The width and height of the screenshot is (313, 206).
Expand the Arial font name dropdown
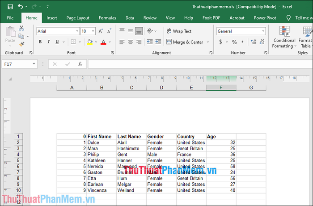click(x=76, y=31)
